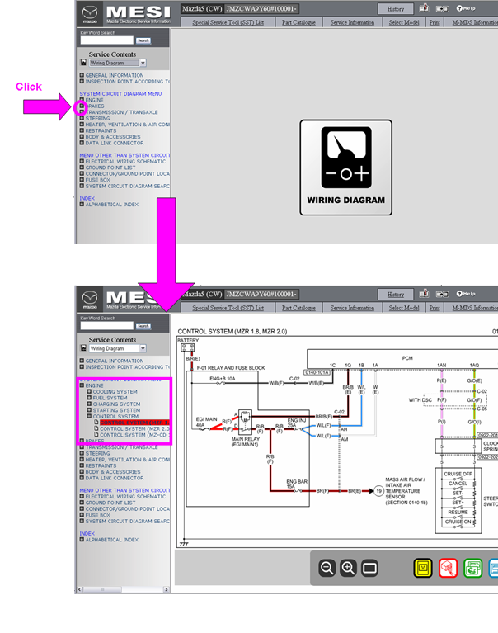This screenshot has width=498, height=633.
Task: Click the History button, upper window
Action: pos(395,9)
